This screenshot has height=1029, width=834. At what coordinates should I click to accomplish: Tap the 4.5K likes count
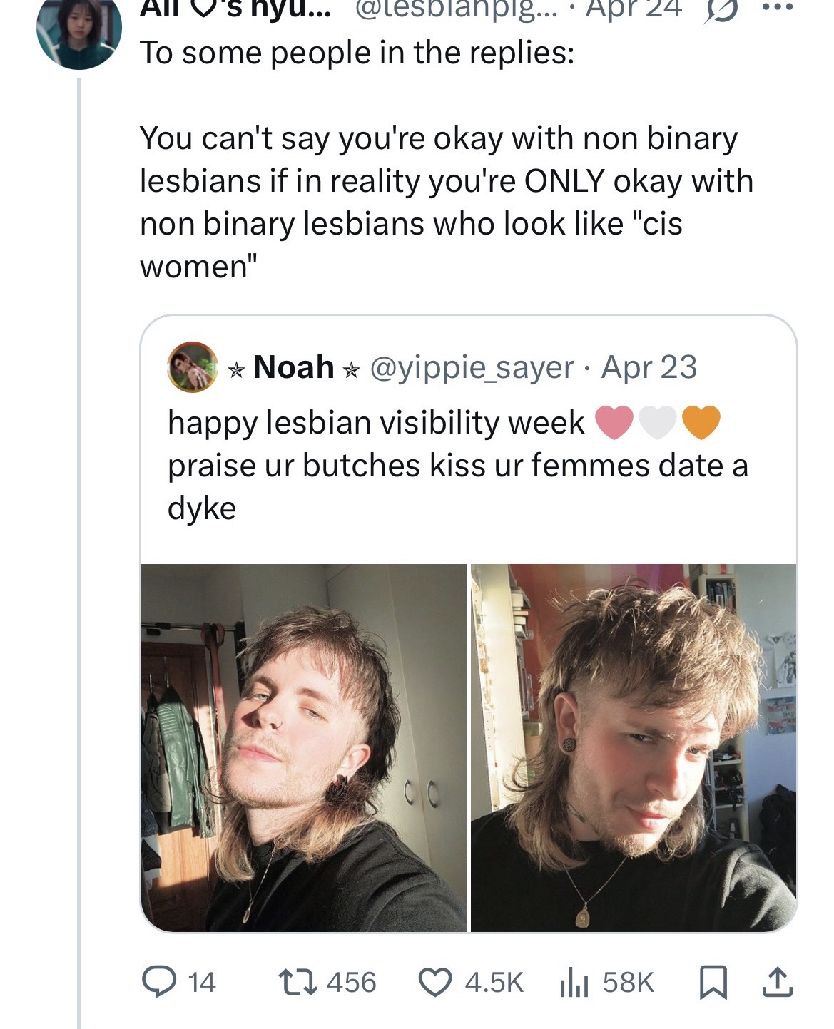click(494, 983)
